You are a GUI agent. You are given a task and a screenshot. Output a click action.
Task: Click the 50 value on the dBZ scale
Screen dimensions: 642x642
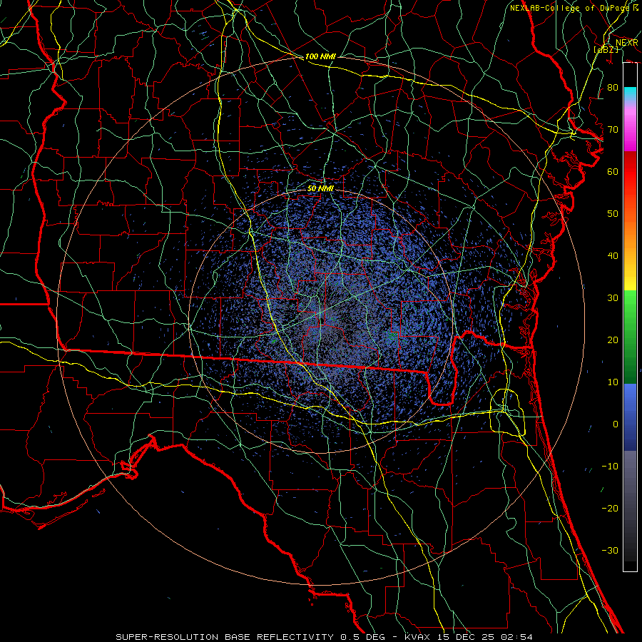click(613, 214)
